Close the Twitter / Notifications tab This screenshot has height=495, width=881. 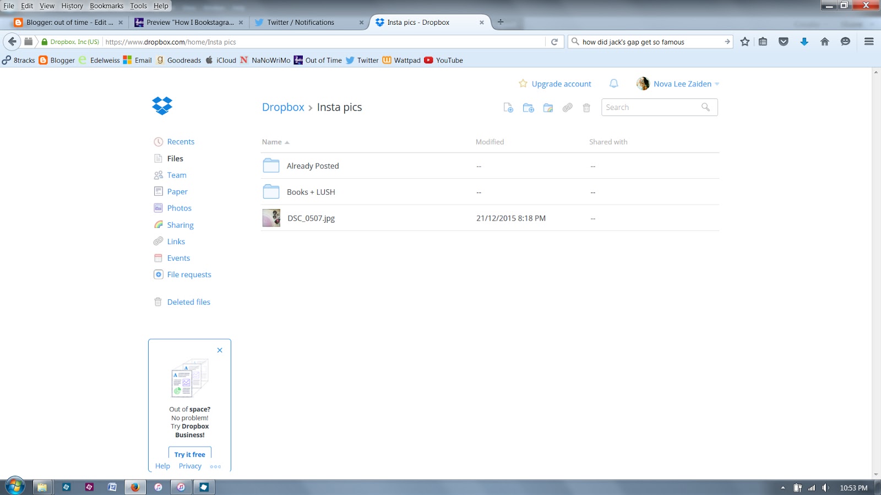coord(361,23)
